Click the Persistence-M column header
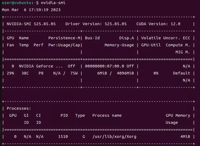 point(64,38)
